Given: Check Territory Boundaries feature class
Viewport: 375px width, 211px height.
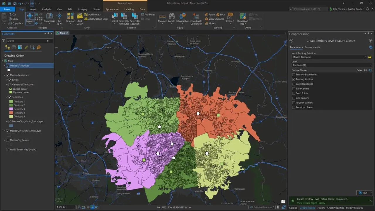Looking at the screenshot, I should point(294,74).
